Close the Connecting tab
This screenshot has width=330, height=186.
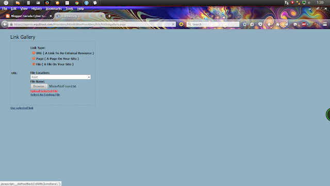[x=101, y=16]
